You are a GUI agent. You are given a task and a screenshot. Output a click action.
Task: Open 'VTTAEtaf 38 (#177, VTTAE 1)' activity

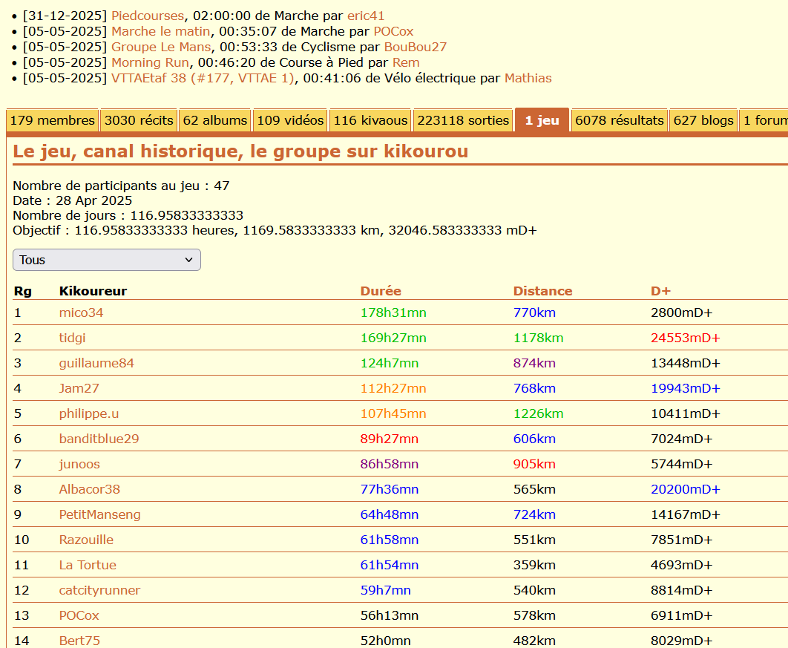pyautogui.click(x=203, y=78)
